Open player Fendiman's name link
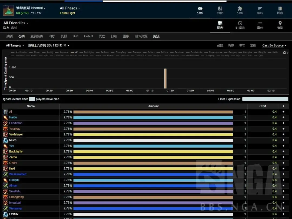Viewport: 292px width, 219px height. [16, 123]
